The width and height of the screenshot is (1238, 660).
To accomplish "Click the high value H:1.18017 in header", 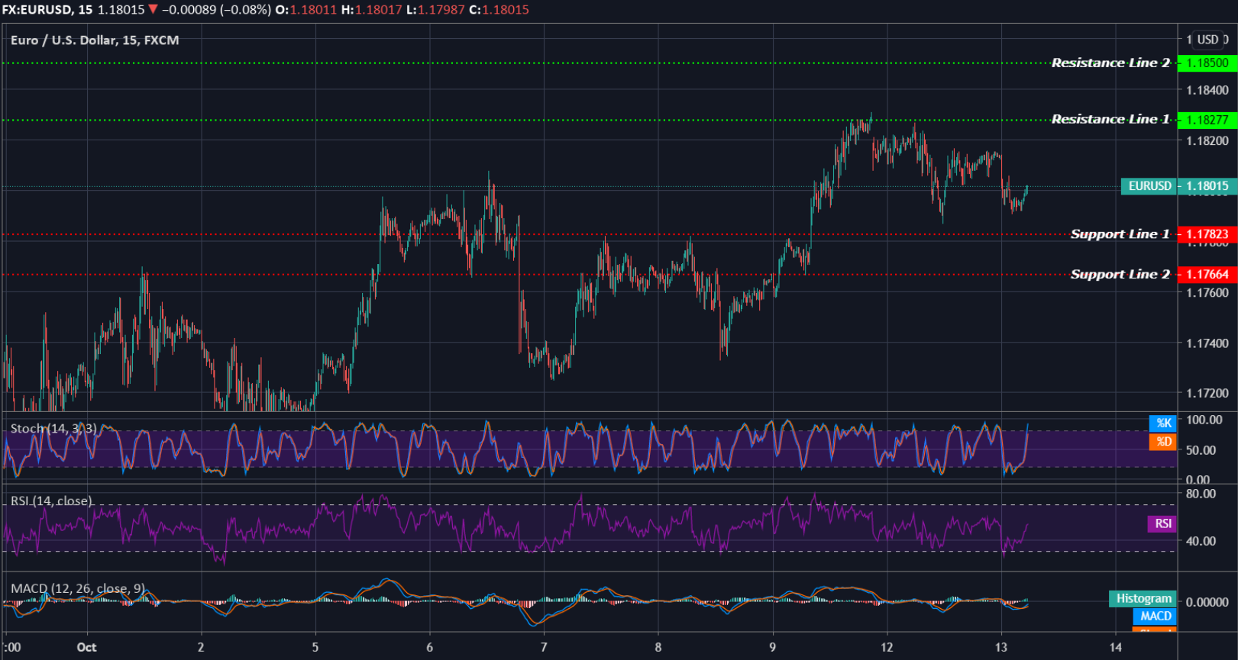I will coord(371,10).
